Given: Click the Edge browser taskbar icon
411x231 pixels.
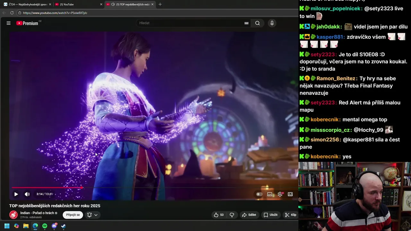Looking at the screenshot, I should point(35,226).
